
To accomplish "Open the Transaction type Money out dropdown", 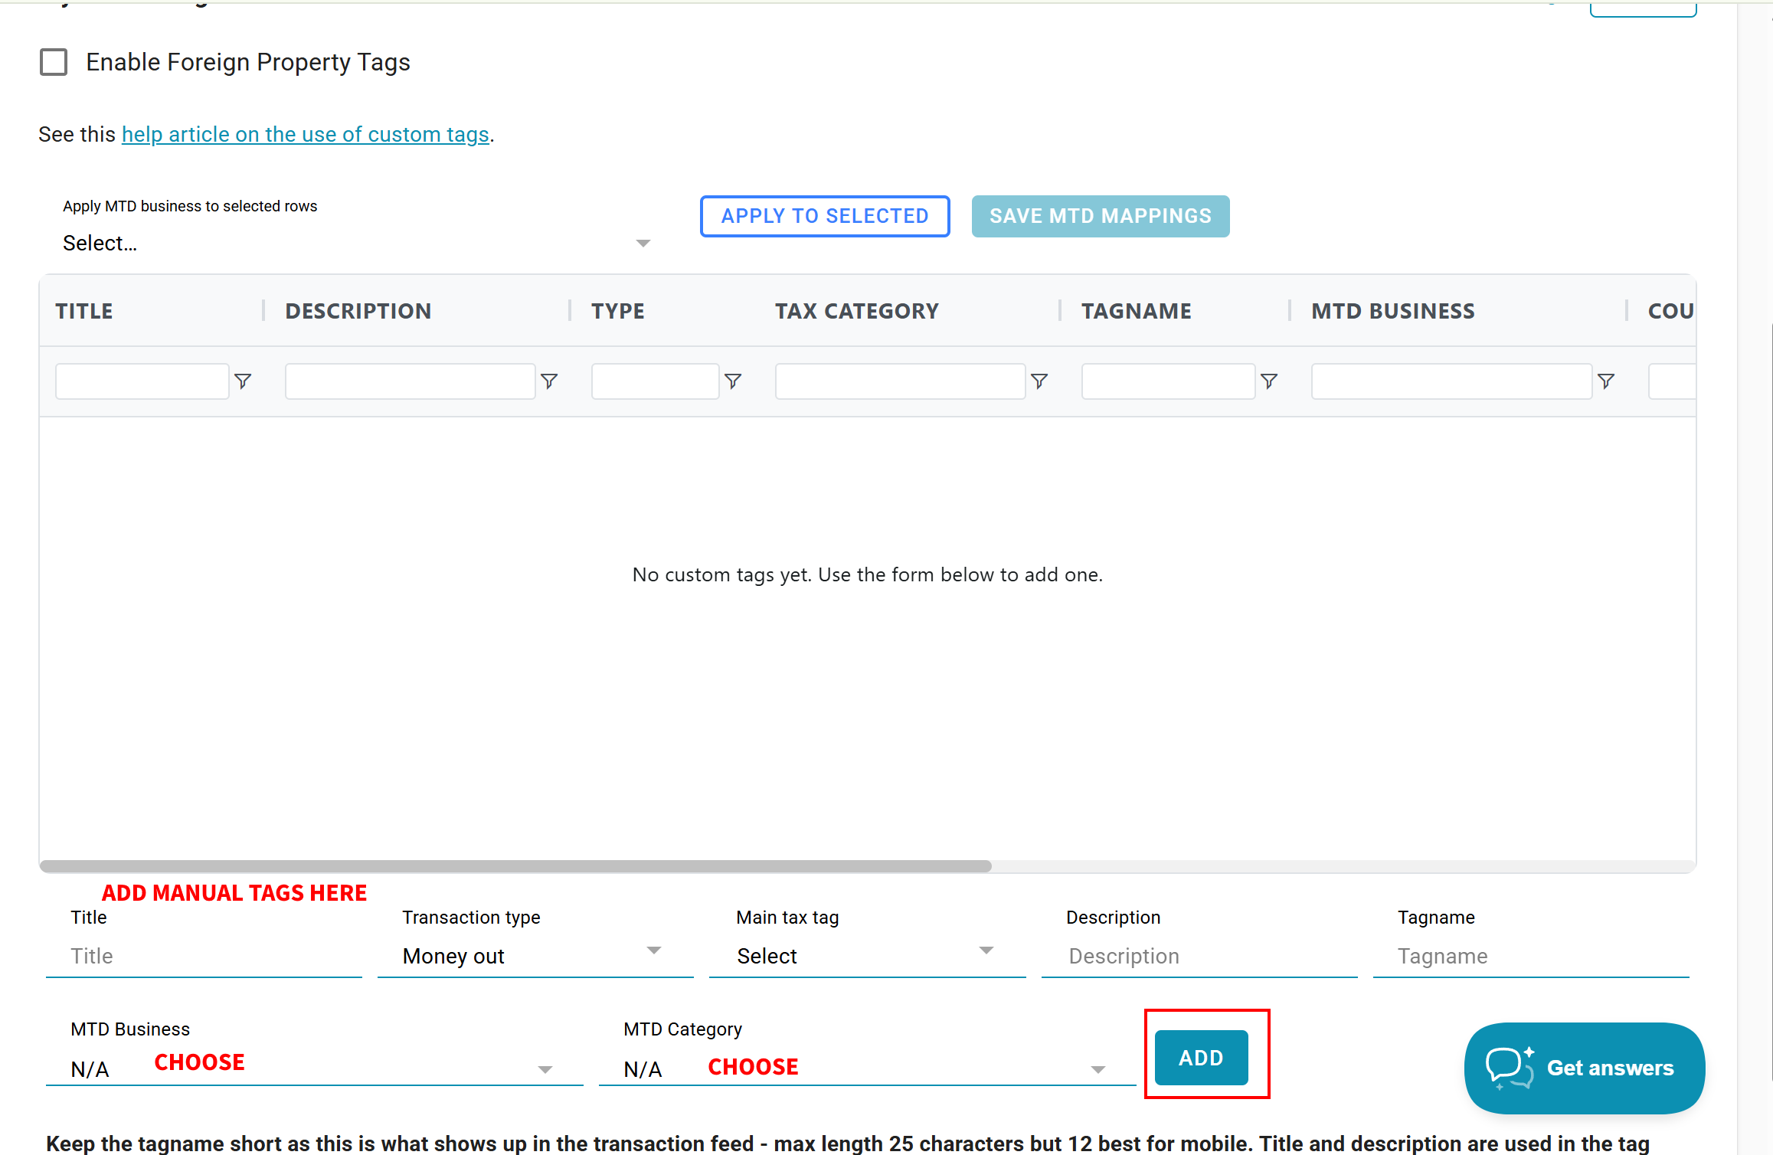I will 535,956.
